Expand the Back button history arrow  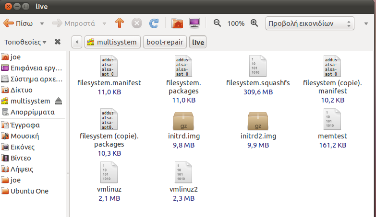[x=42, y=23]
